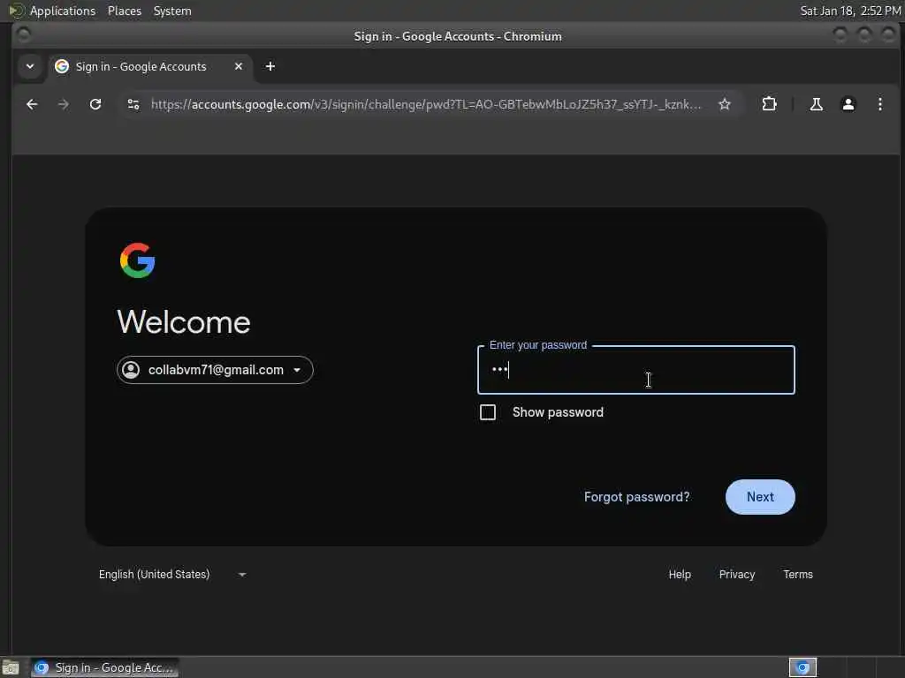This screenshot has height=678, width=905.
Task: Open the Applications menu
Action: (63, 11)
